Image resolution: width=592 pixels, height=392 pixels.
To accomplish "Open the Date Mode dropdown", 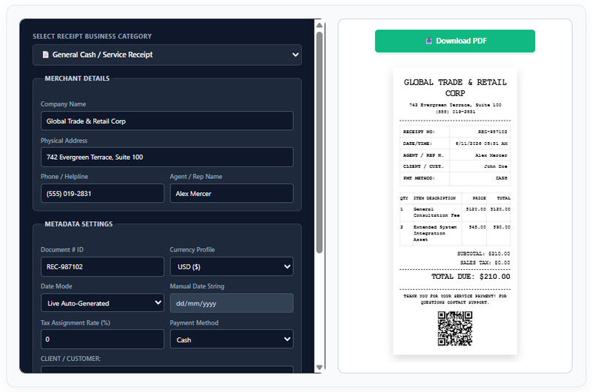I will click(x=102, y=303).
